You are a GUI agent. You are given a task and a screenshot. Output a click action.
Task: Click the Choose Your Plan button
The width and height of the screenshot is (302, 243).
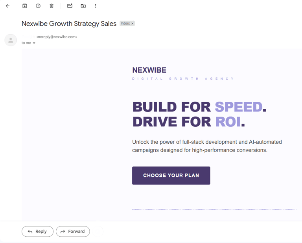pyautogui.click(x=171, y=175)
